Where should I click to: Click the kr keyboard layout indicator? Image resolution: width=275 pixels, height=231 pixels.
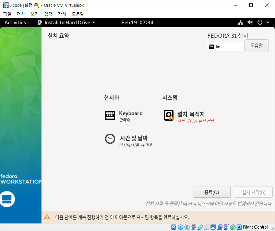click(x=226, y=47)
